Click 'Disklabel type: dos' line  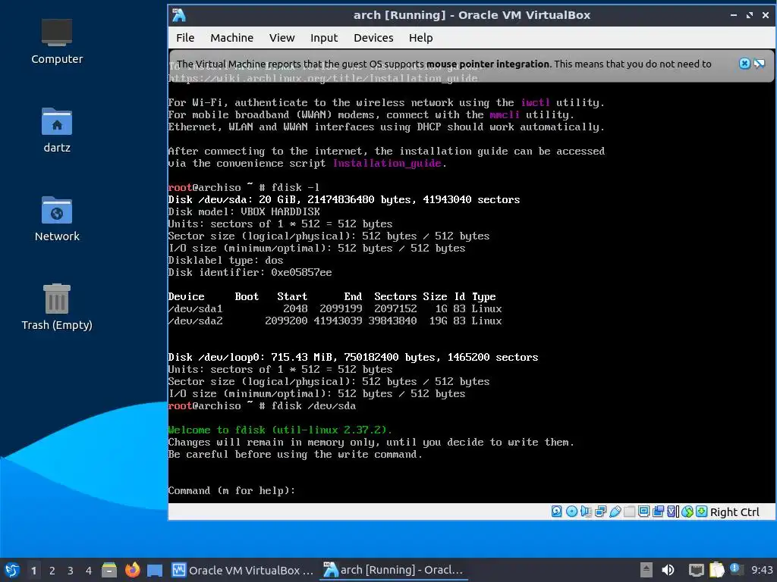click(x=225, y=261)
